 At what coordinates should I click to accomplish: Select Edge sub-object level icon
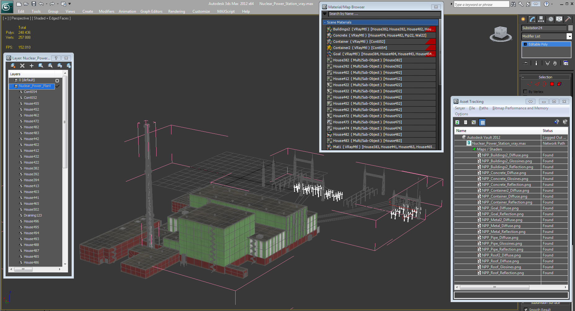click(x=537, y=84)
